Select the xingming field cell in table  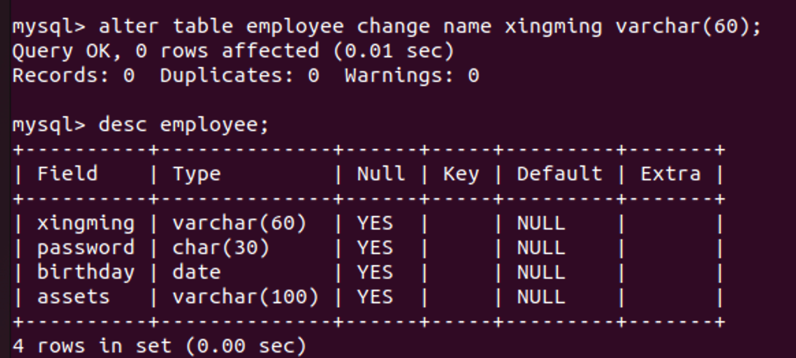click(x=85, y=223)
